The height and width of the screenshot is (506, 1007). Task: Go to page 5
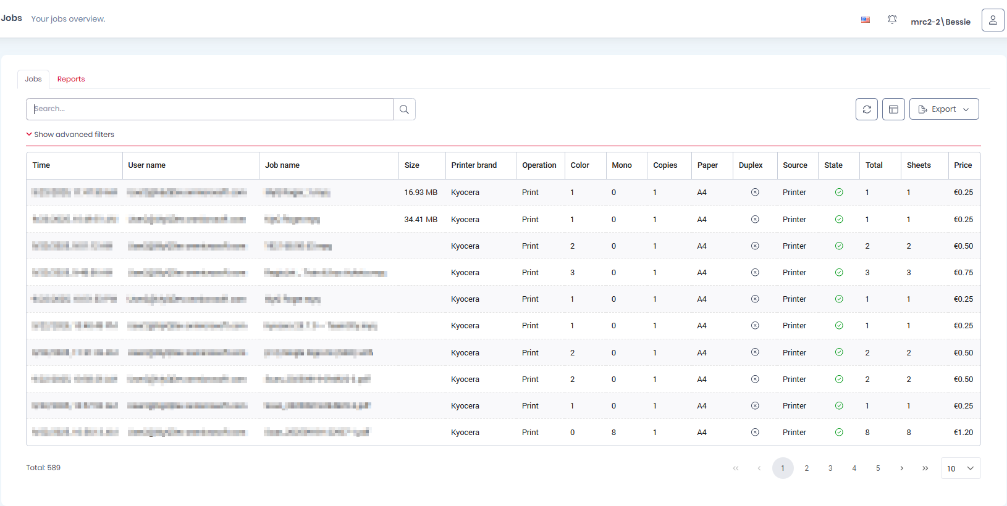[x=877, y=468]
